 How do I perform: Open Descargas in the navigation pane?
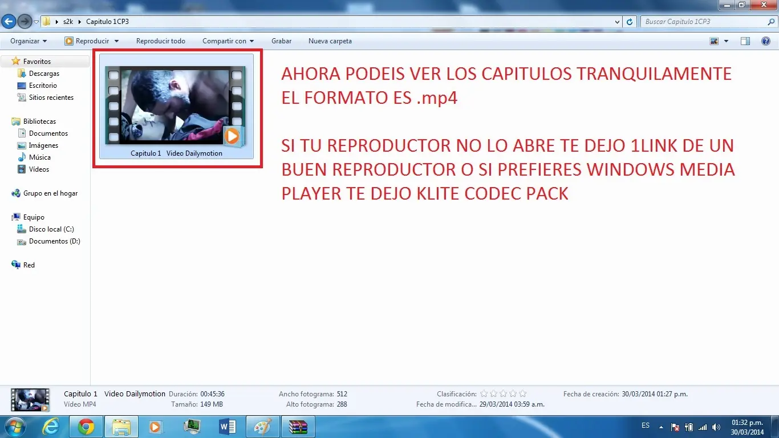pos(44,74)
